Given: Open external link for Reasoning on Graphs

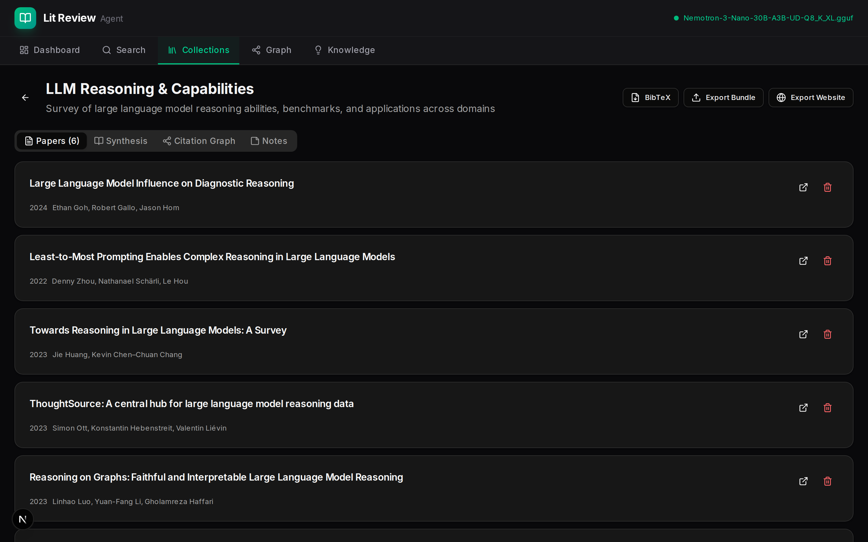Looking at the screenshot, I should pos(803,481).
